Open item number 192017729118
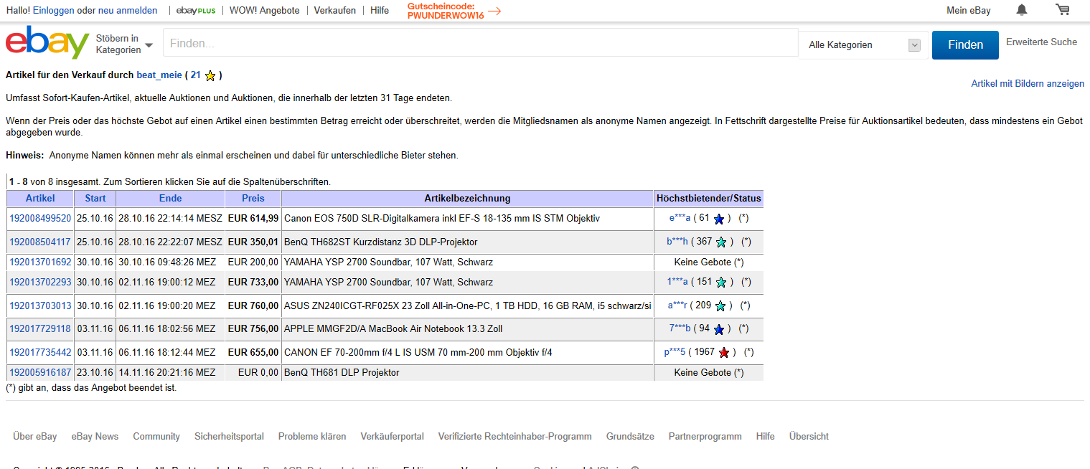The image size is (1090, 469). (x=40, y=328)
